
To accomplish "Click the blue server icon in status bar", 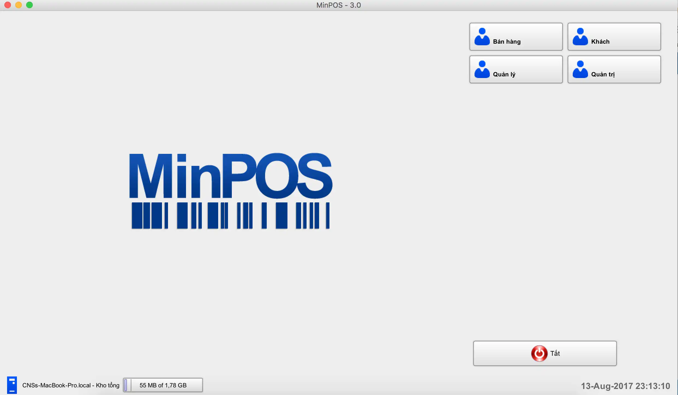I will [12, 385].
